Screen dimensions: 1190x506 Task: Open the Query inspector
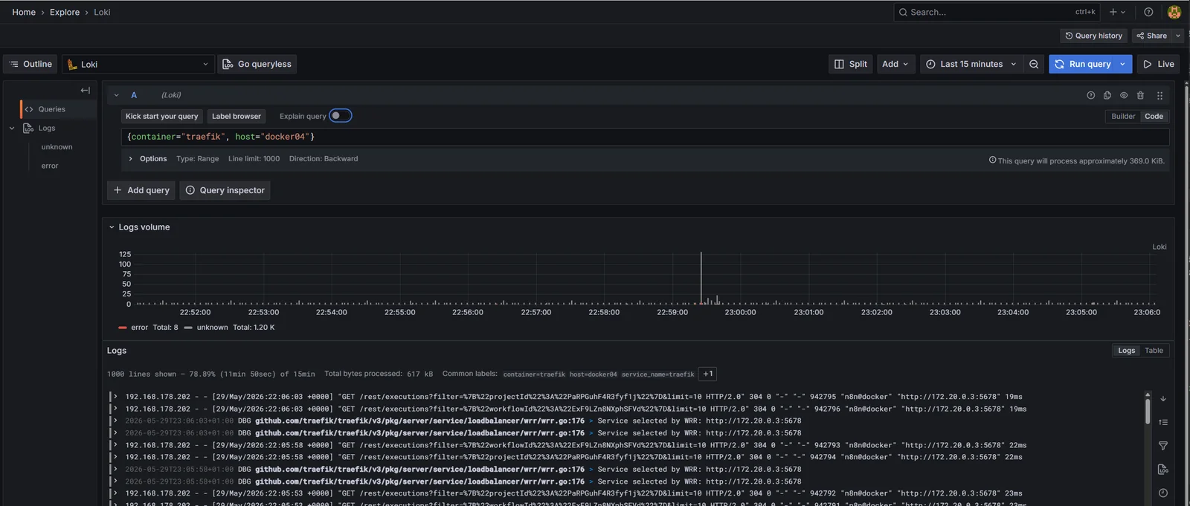[225, 190]
